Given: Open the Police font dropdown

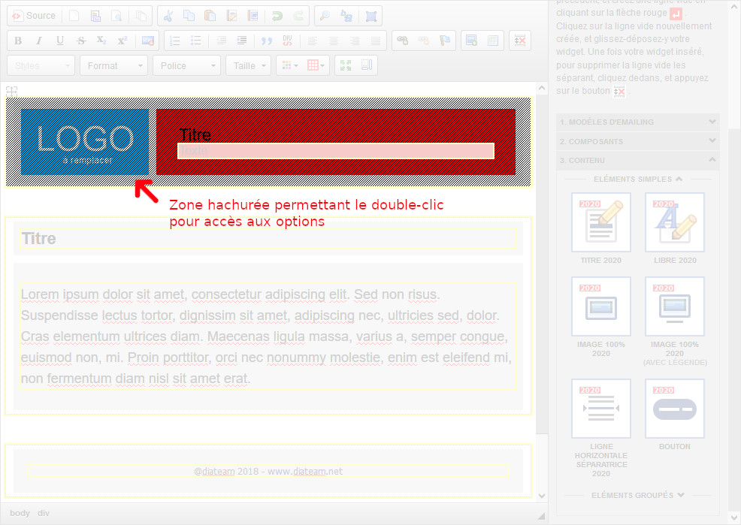Looking at the screenshot, I should pos(186,65).
